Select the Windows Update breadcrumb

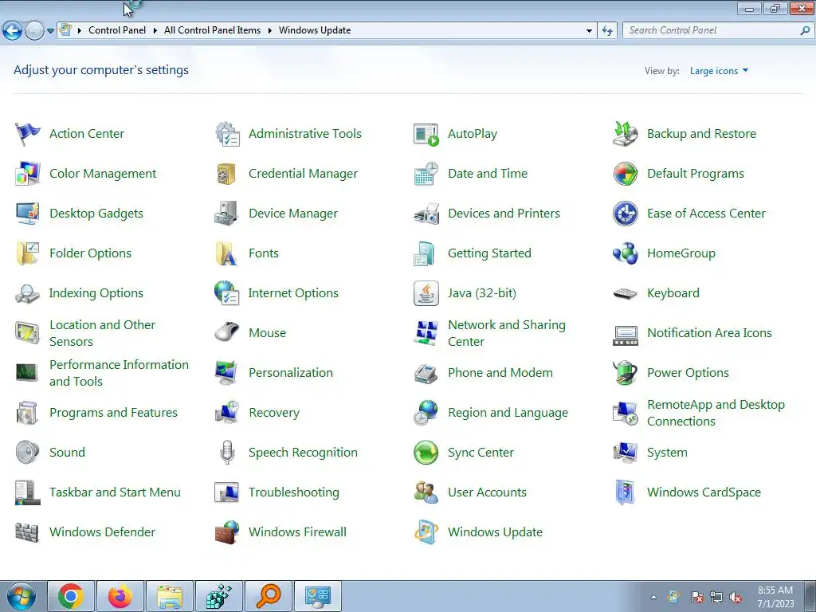pyautogui.click(x=315, y=30)
